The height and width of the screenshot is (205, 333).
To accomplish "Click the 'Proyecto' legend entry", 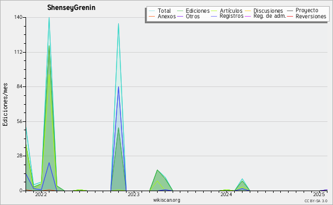I will (x=307, y=11).
